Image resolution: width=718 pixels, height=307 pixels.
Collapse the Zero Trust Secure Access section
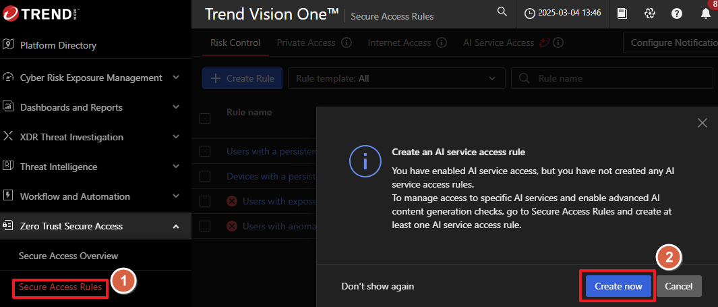176,226
